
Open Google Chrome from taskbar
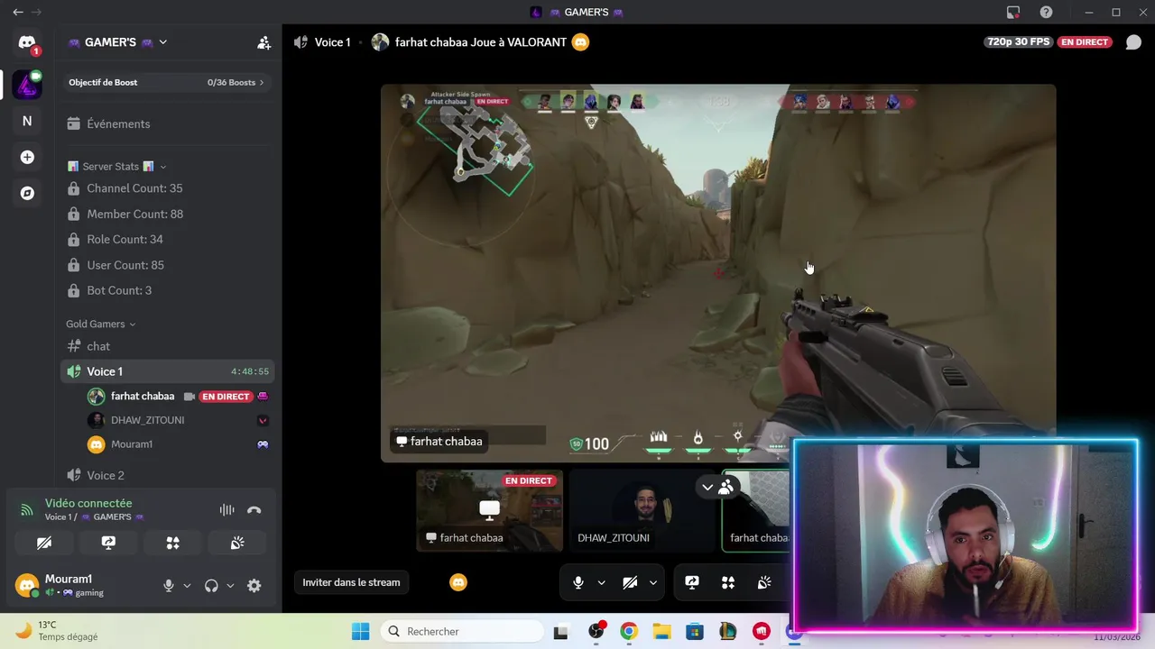coord(629,631)
